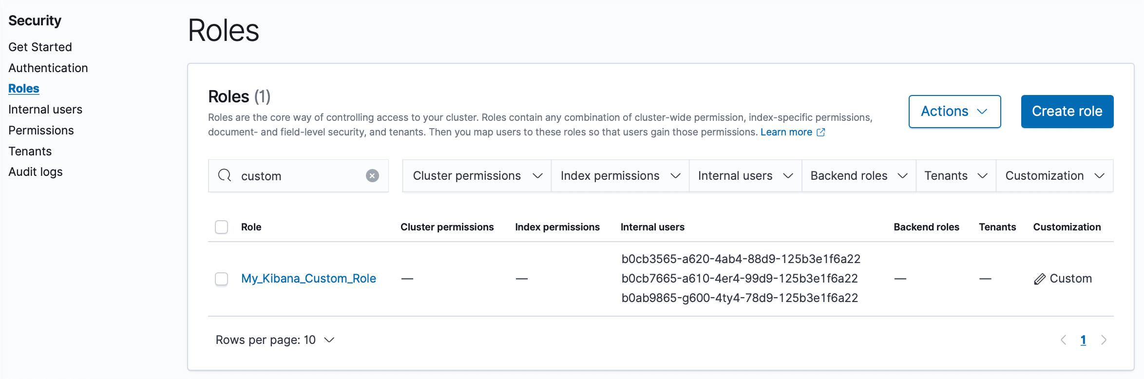Open the Backend roles filter dropdown
1144x379 pixels.
858,176
